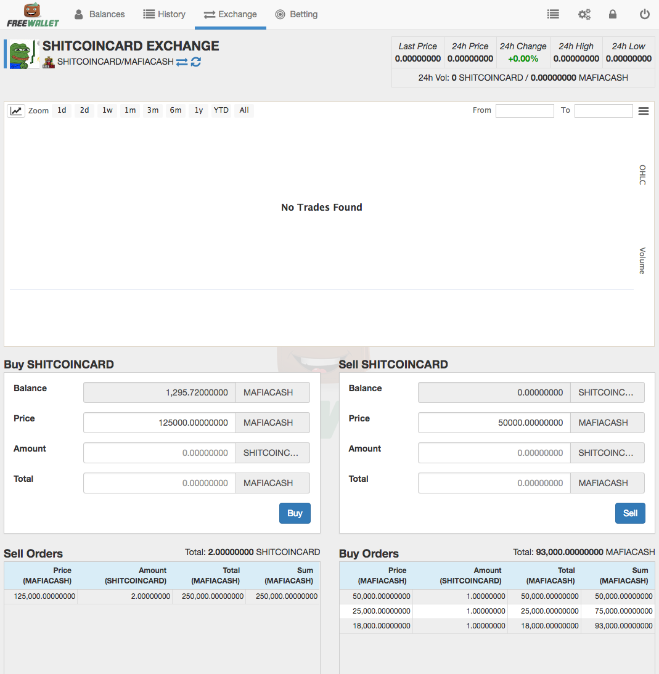This screenshot has width=659, height=674.
Task: Select the 125,000 sell order row
Action: (162, 596)
